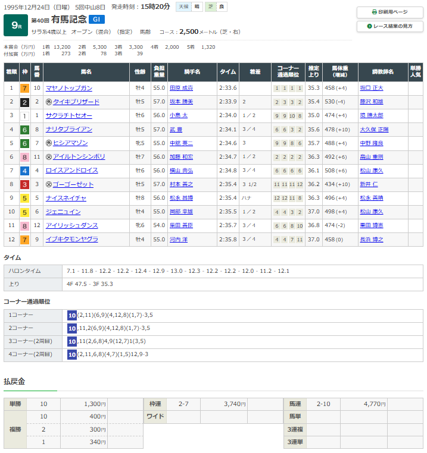Click the highlighted 10 in the 4コーナー row
The image size is (427, 453).
pyautogui.click(x=72, y=354)
